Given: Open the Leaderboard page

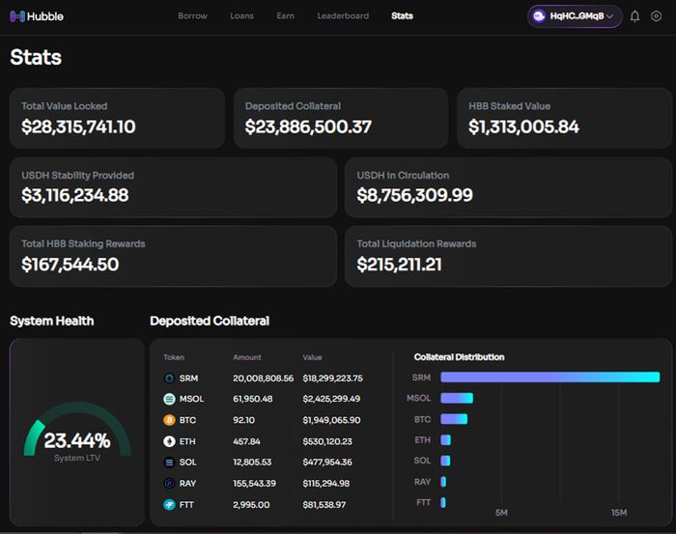Looking at the screenshot, I should tap(343, 16).
